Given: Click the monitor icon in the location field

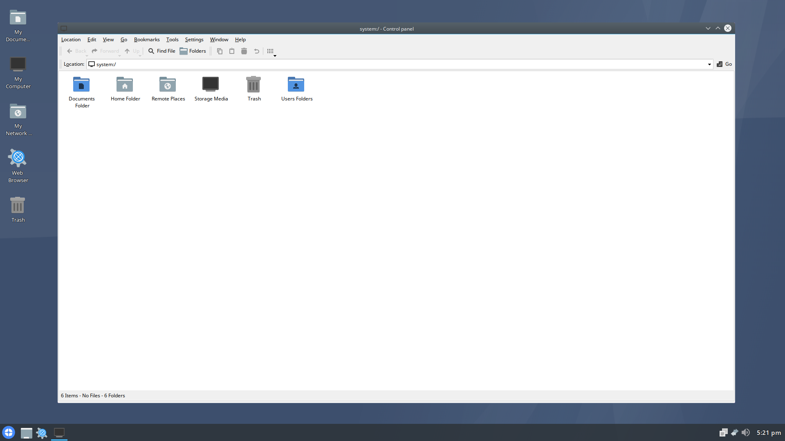Looking at the screenshot, I should click(92, 64).
